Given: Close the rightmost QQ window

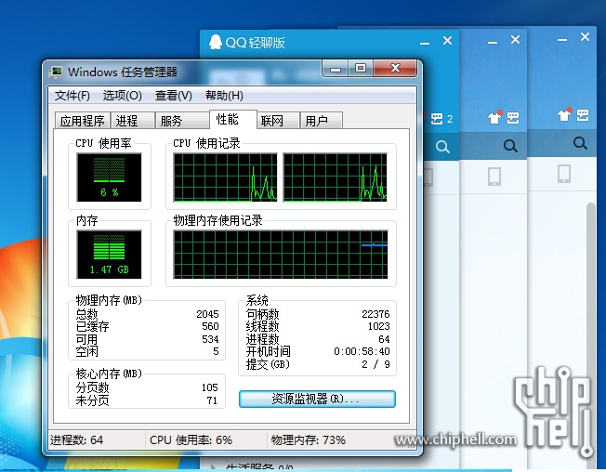Looking at the screenshot, I should coord(586,36).
